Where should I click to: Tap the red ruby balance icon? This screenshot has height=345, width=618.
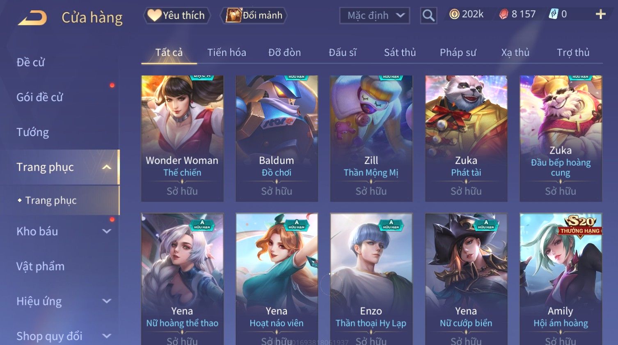(504, 14)
